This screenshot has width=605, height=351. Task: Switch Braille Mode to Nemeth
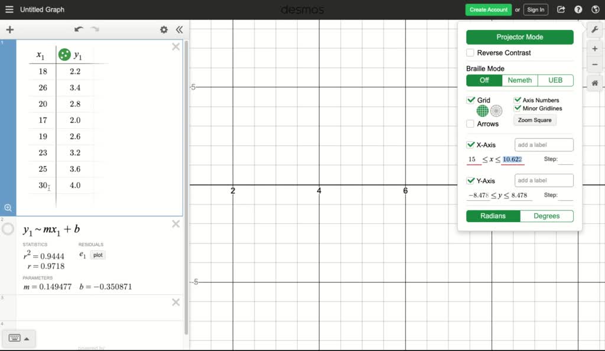(519, 80)
